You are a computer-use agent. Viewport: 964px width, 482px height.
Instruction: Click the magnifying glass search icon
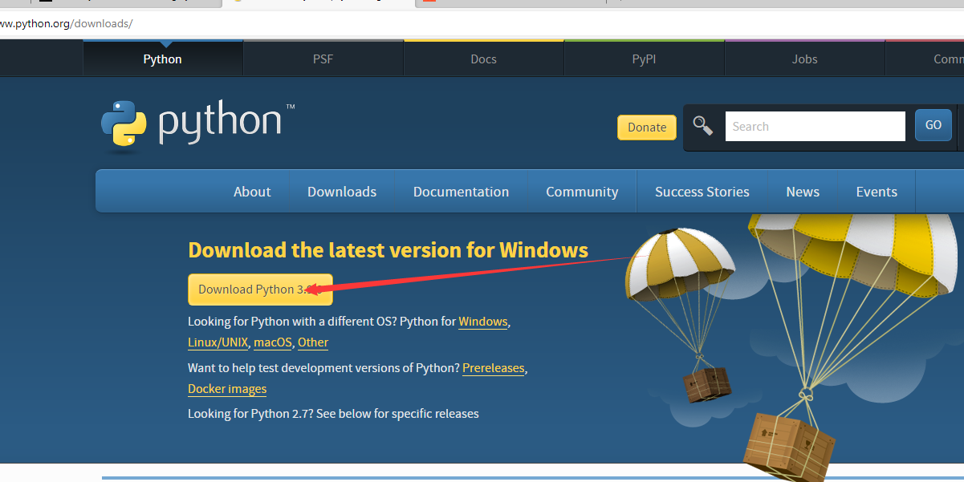[703, 126]
